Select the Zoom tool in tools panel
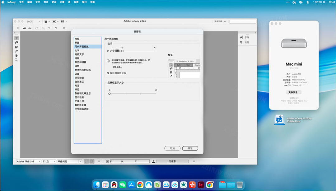Viewport: 336px width, 191px height. pos(16,60)
